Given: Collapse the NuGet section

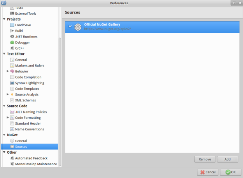Looking at the screenshot, I should point(4,135).
